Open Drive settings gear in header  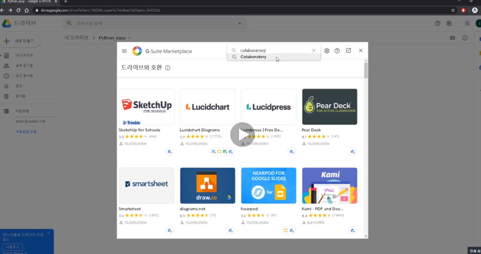[x=449, y=23]
